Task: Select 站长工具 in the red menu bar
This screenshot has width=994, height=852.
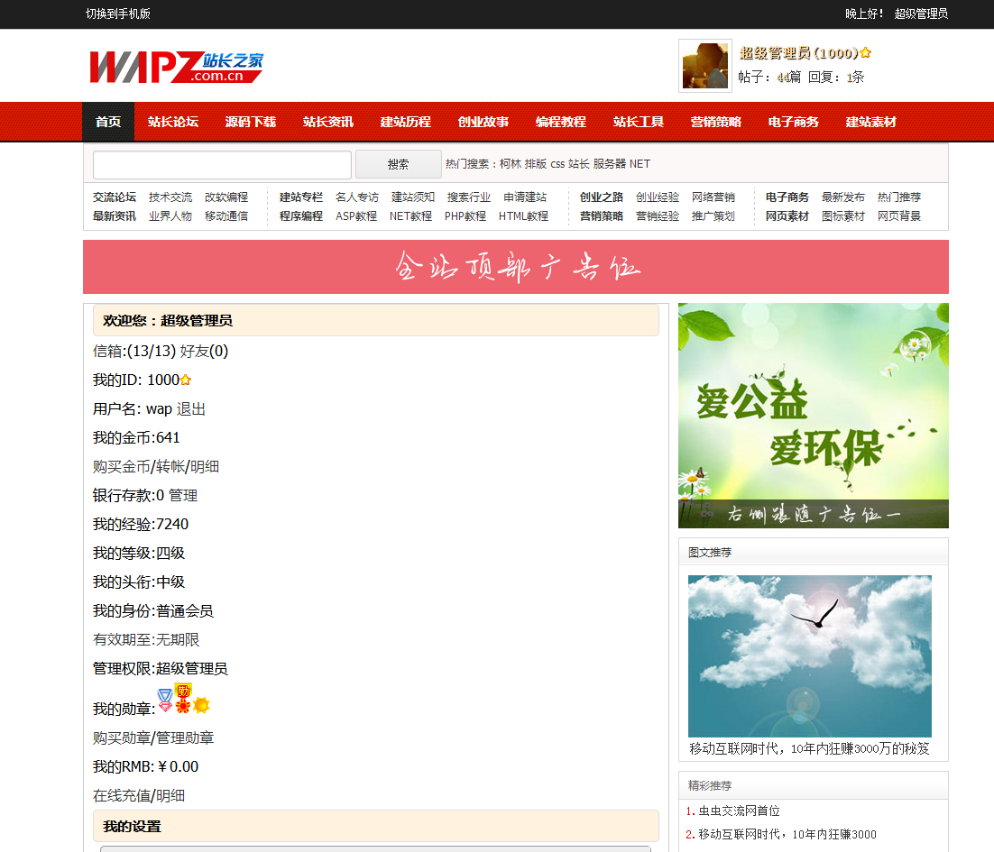Action: [x=639, y=122]
